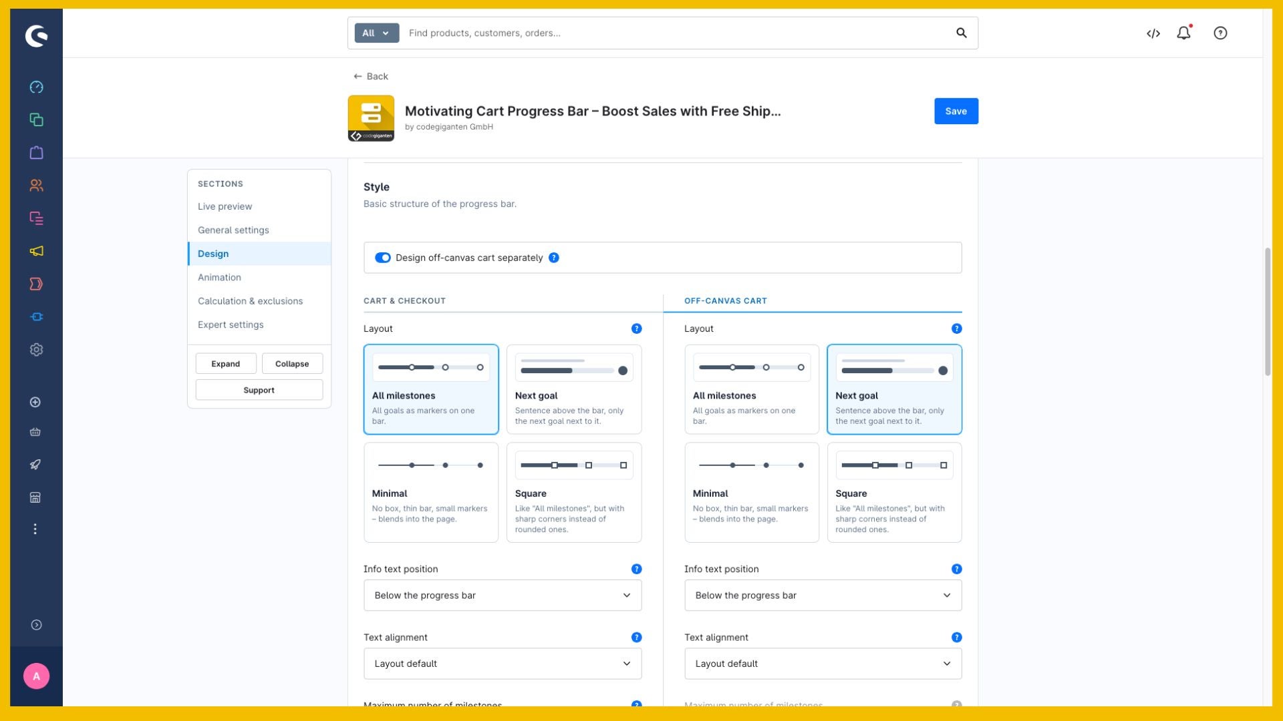Viewport: 1283px width, 721px height.
Task: Open Off-canvas Info text position dropdown
Action: (823, 595)
